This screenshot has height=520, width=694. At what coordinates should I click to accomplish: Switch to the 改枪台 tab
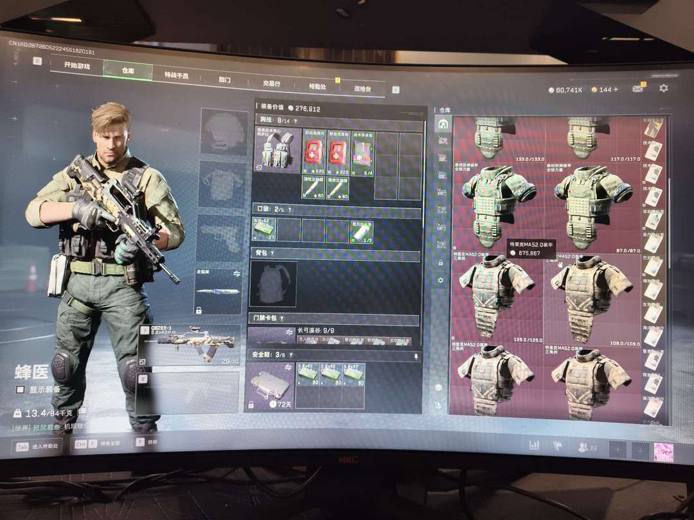[x=362, y=89]
